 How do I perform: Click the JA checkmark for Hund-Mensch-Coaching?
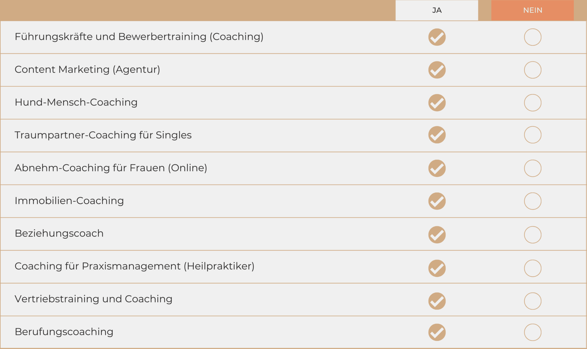pos(437,103)
